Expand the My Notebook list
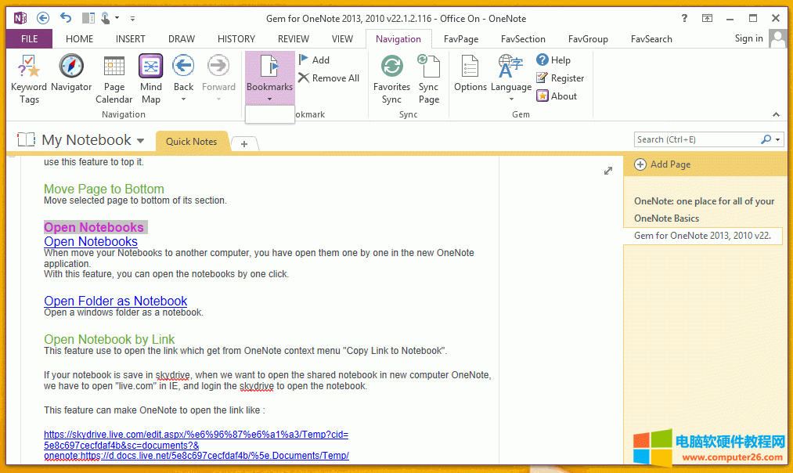The width and height of the screenshot is (793, 473). click(x=141, y=141)
